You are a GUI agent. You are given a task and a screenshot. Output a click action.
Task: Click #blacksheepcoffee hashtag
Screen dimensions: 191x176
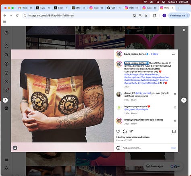click(x=134, y=74)
